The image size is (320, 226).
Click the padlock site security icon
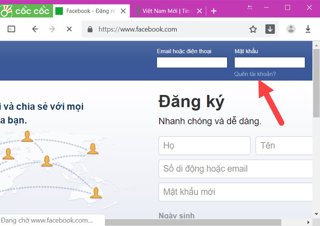point(90,29)
